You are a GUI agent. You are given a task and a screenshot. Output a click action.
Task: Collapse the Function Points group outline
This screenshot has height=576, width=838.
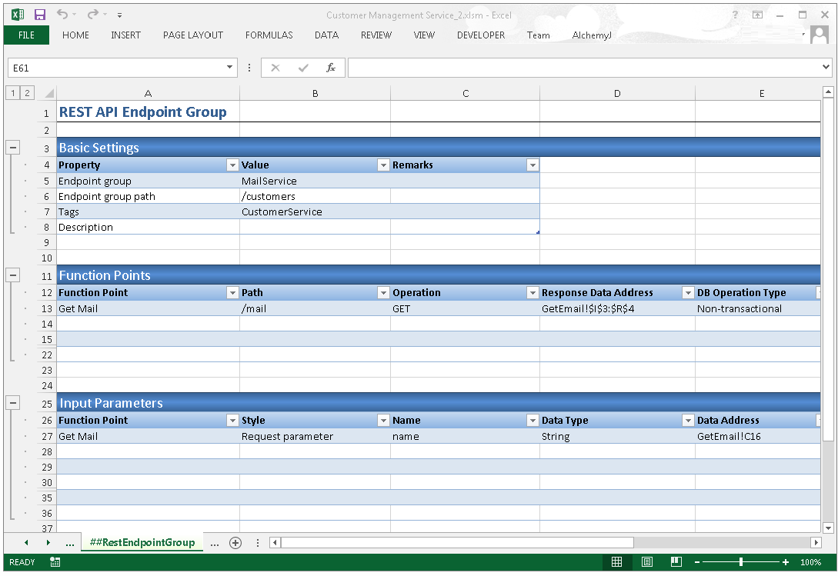(x=13, y=275)
